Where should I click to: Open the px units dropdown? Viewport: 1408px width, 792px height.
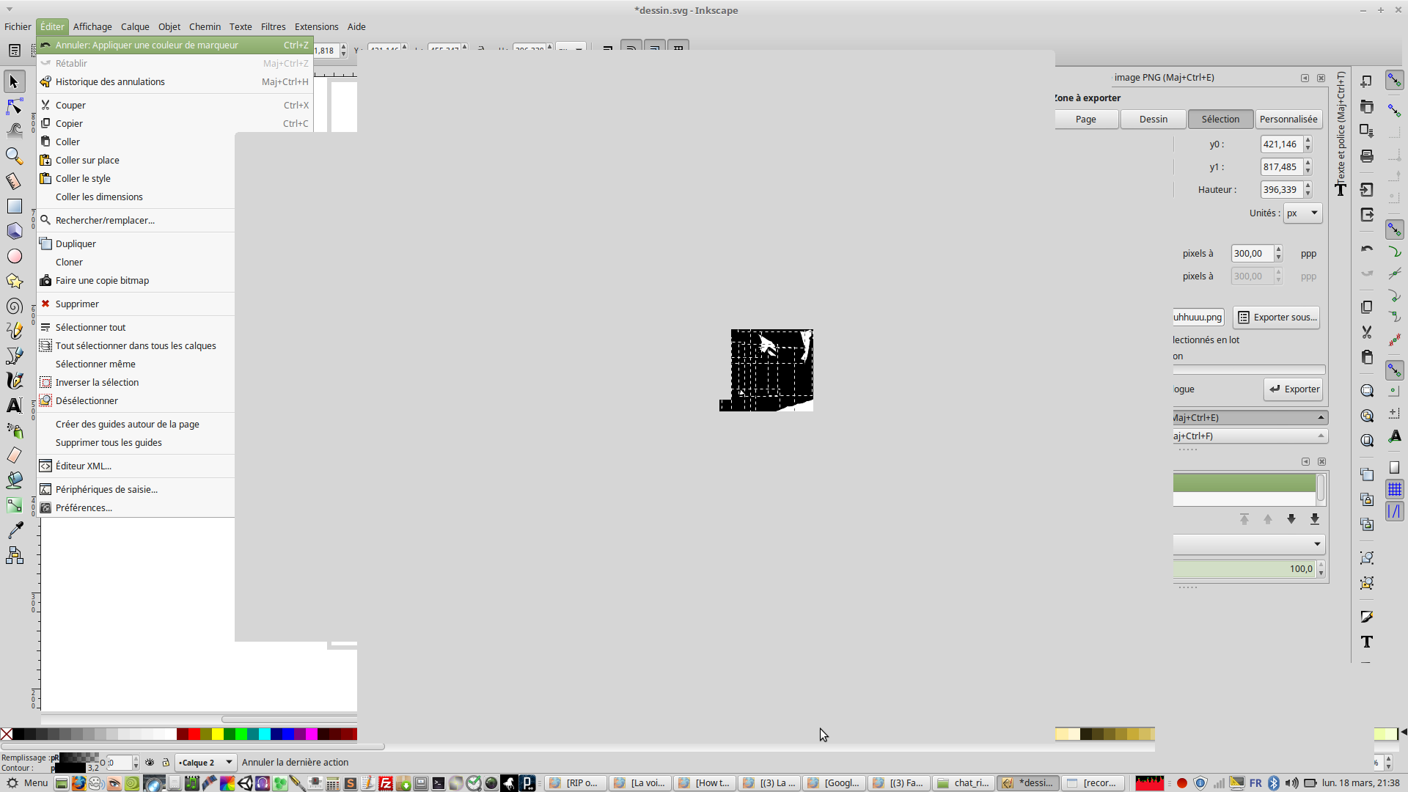[x=1303, y=213]
